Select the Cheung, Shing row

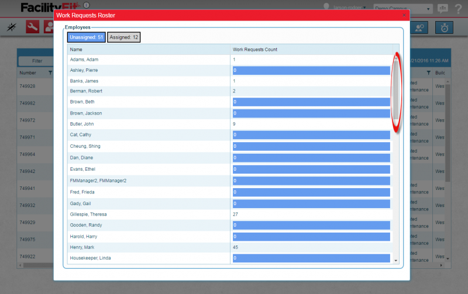(230, 146)
